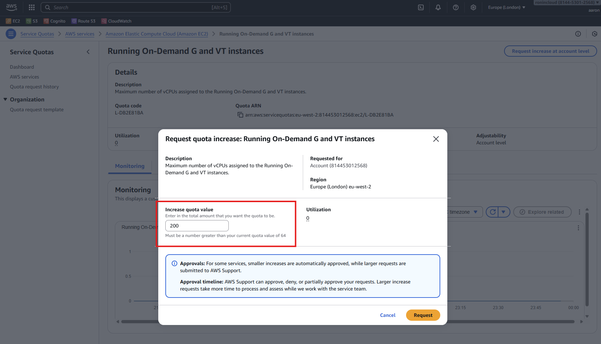Open Quota request template
The image size is (601, 344).
[37, 110]
